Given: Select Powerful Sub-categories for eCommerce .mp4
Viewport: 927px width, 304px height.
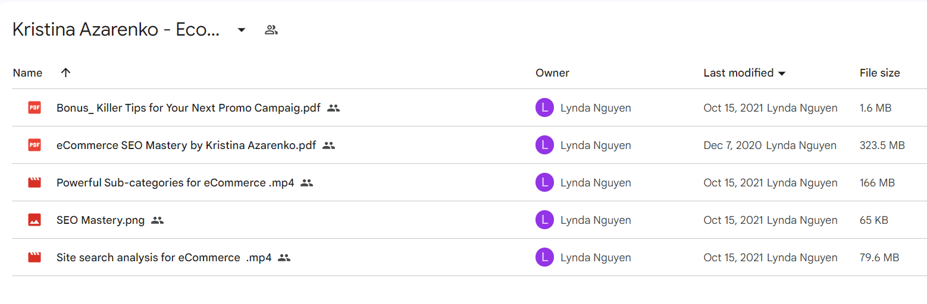Looking at the screenshot, I should click(x=176, y=183).
